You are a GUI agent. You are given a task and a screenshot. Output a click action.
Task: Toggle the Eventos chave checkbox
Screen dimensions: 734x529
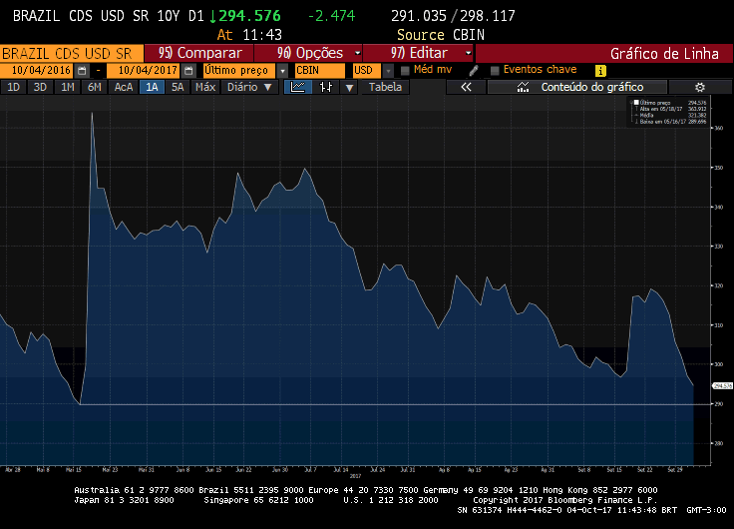point(495,71)
